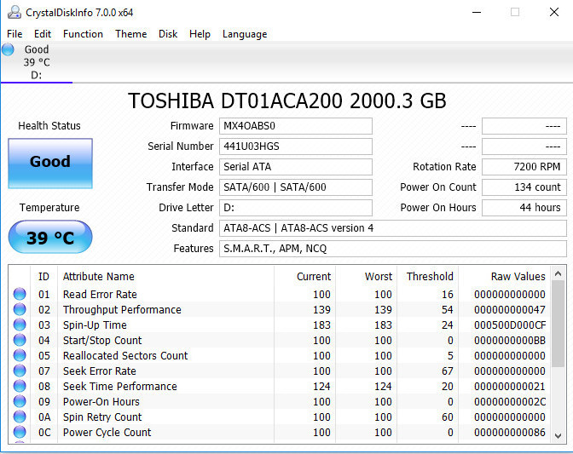Viewport: 573px width, 454px height.
Task: Click the drive title TOSHIBA DT01ACA200 2000.3 GB
Action: 286,101
